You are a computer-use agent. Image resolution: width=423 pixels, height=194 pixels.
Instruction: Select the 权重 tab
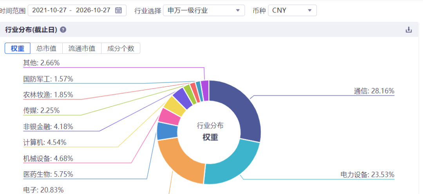tap(18, 48)
